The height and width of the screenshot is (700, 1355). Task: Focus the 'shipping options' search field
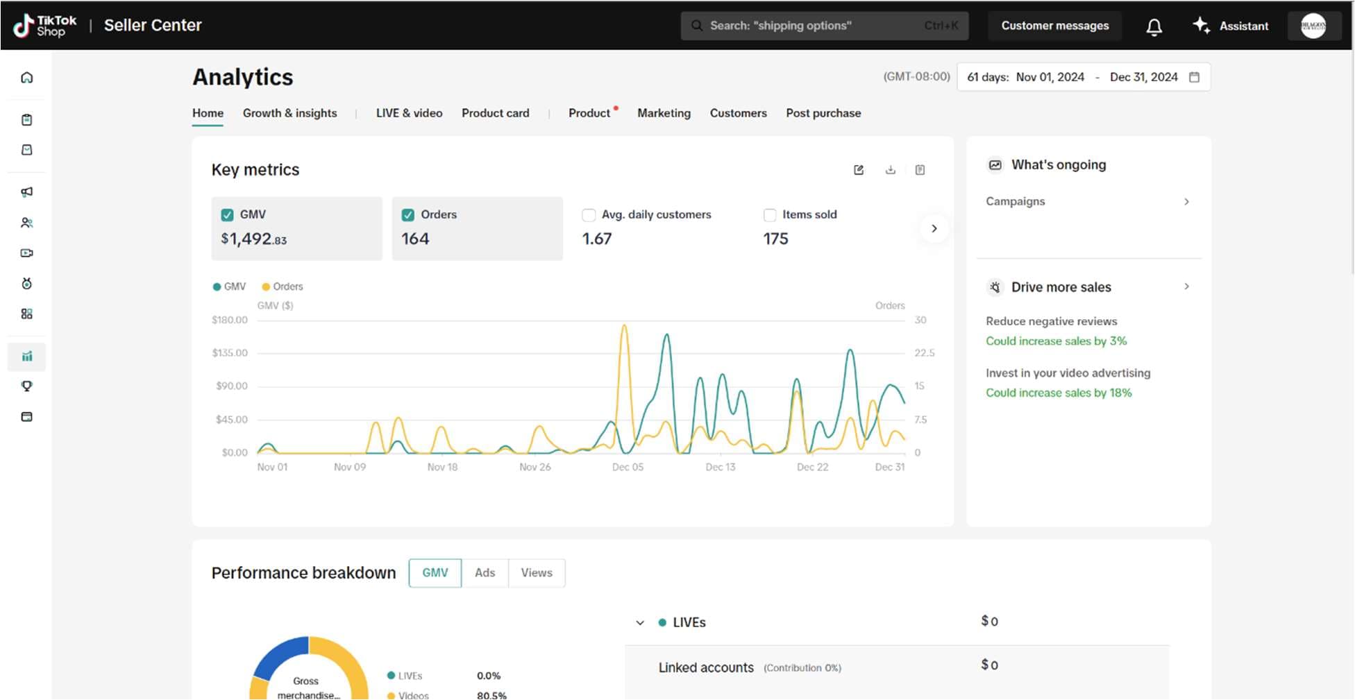coord(825,26)
